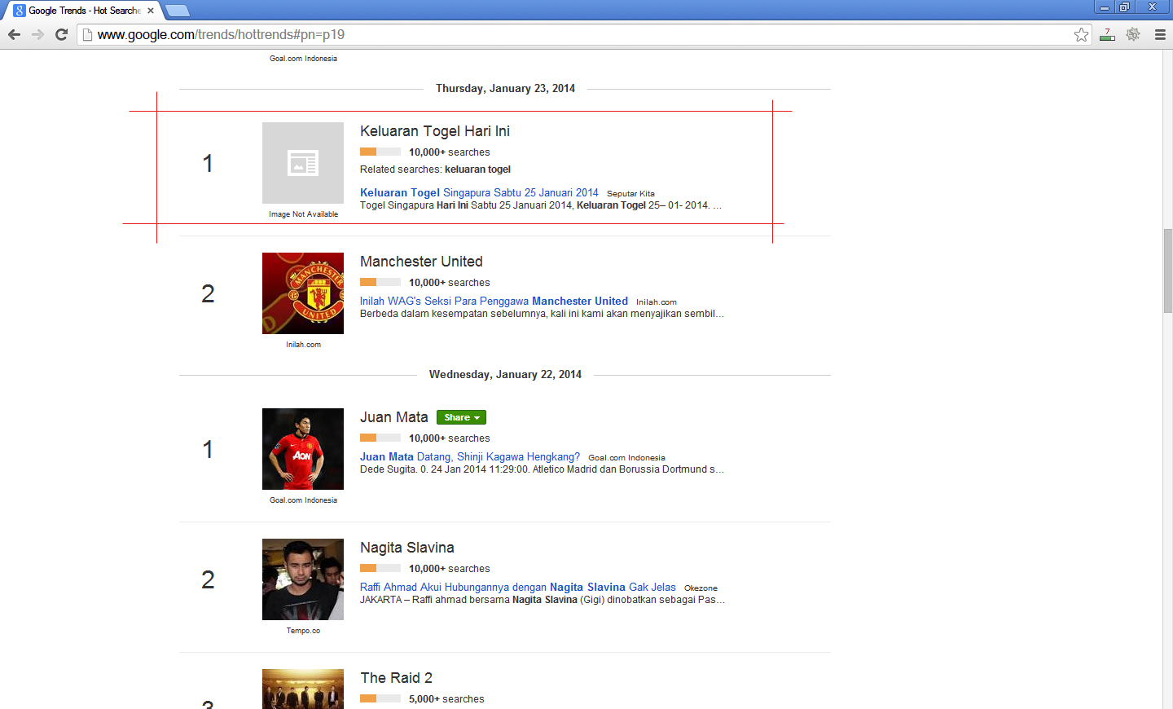Click related search keluaran togel
The width and height of the screenshot is (1173, 709).
click(477, 170)
